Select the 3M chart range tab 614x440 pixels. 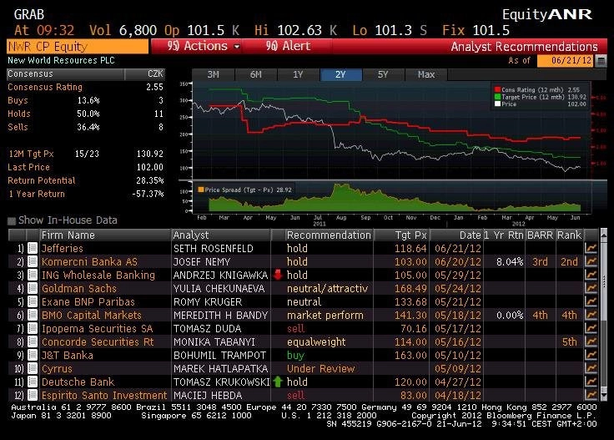point(213,74)
